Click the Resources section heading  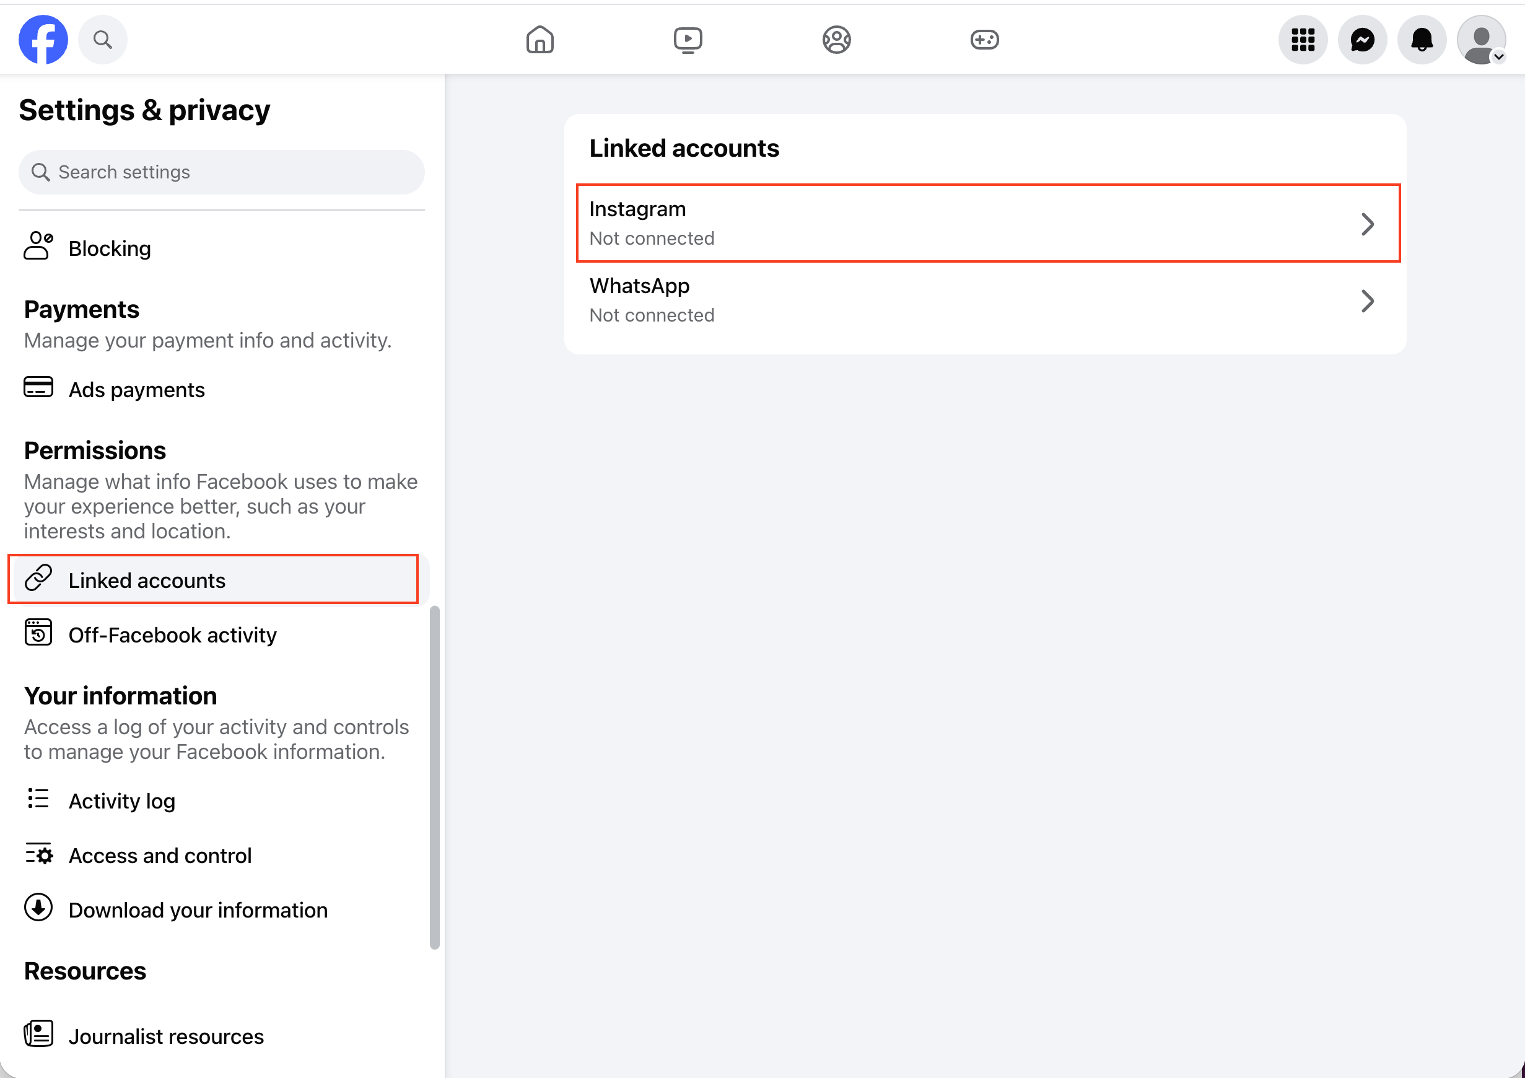click(85, 971)
